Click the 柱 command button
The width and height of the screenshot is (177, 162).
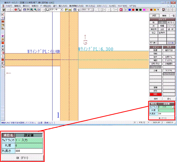pyautogui.click(x=154, y=22)
